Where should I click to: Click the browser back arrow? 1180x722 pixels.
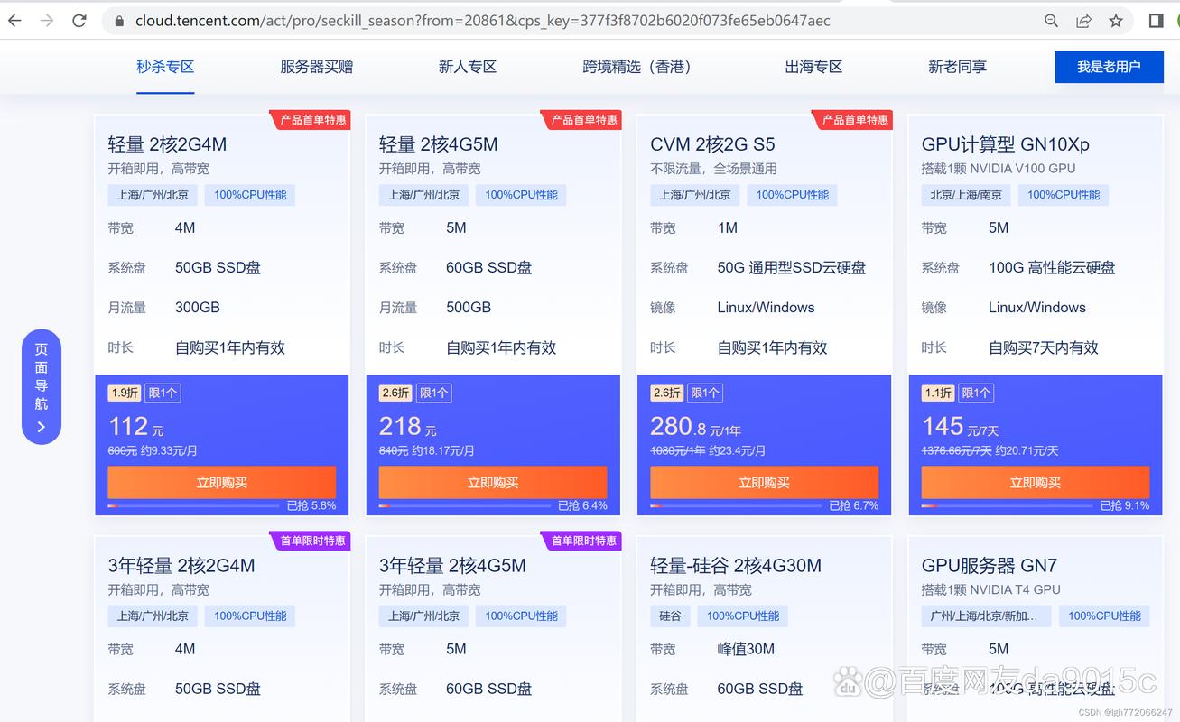coord(14,20)
